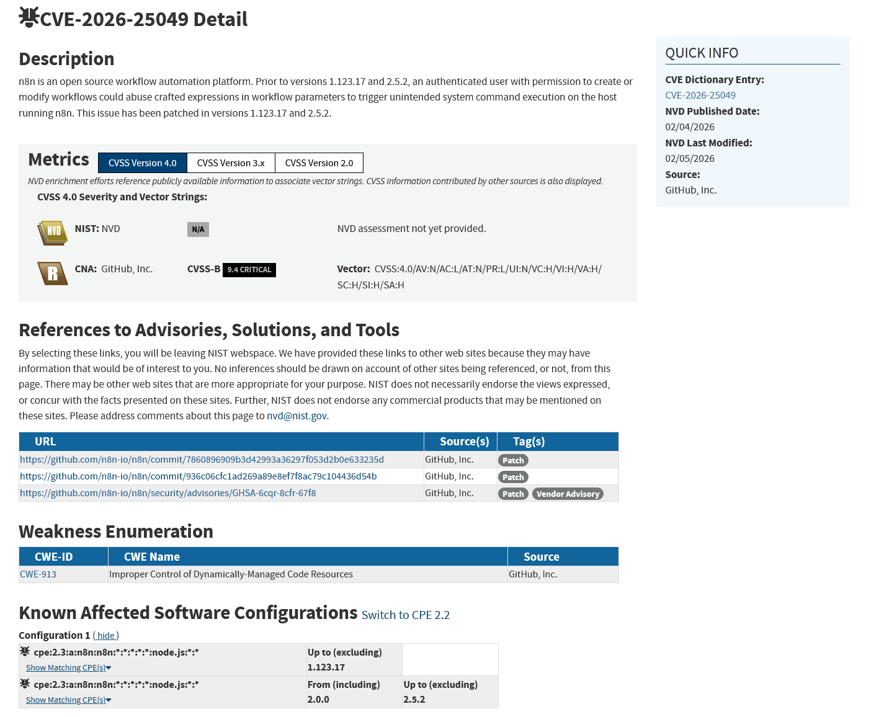Expand Show Matching CPE(s) for the 2.5.2 row

(68, 700)
